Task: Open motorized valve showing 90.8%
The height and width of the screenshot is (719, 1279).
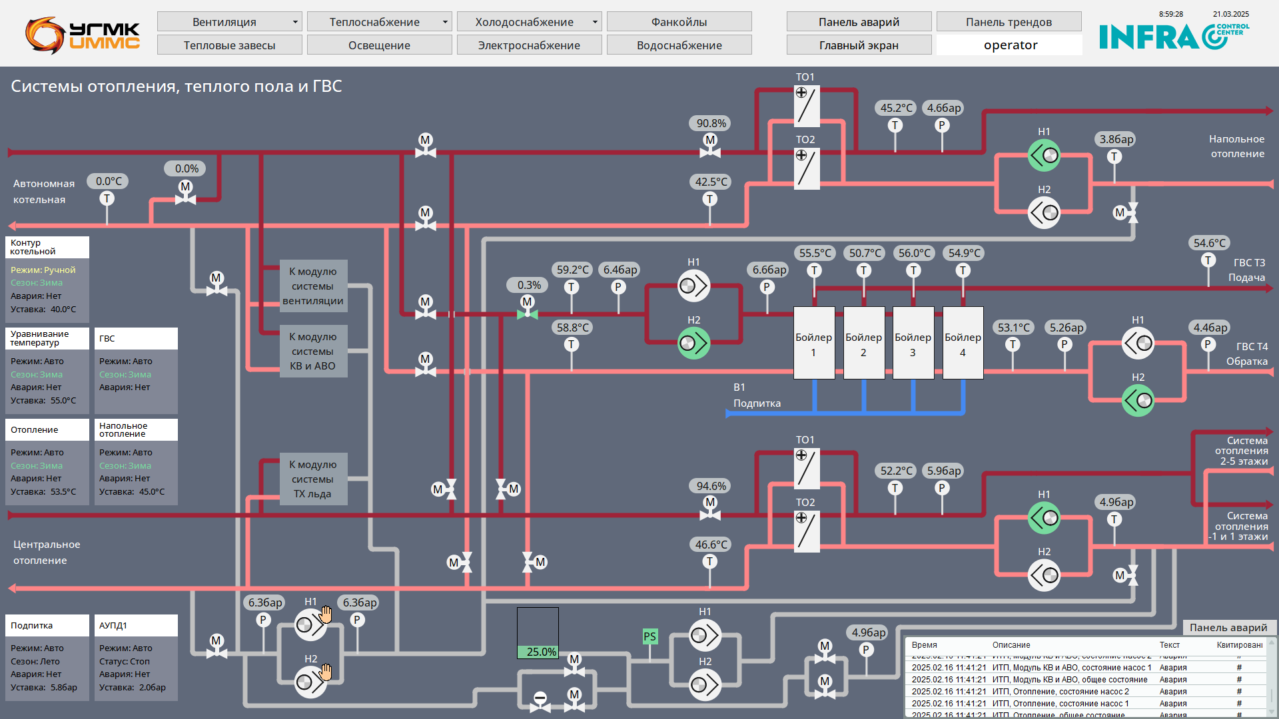Action: click(x=710, y=146)
